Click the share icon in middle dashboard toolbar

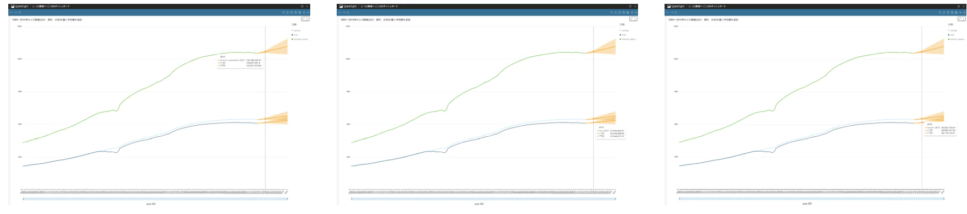point(632,12)
